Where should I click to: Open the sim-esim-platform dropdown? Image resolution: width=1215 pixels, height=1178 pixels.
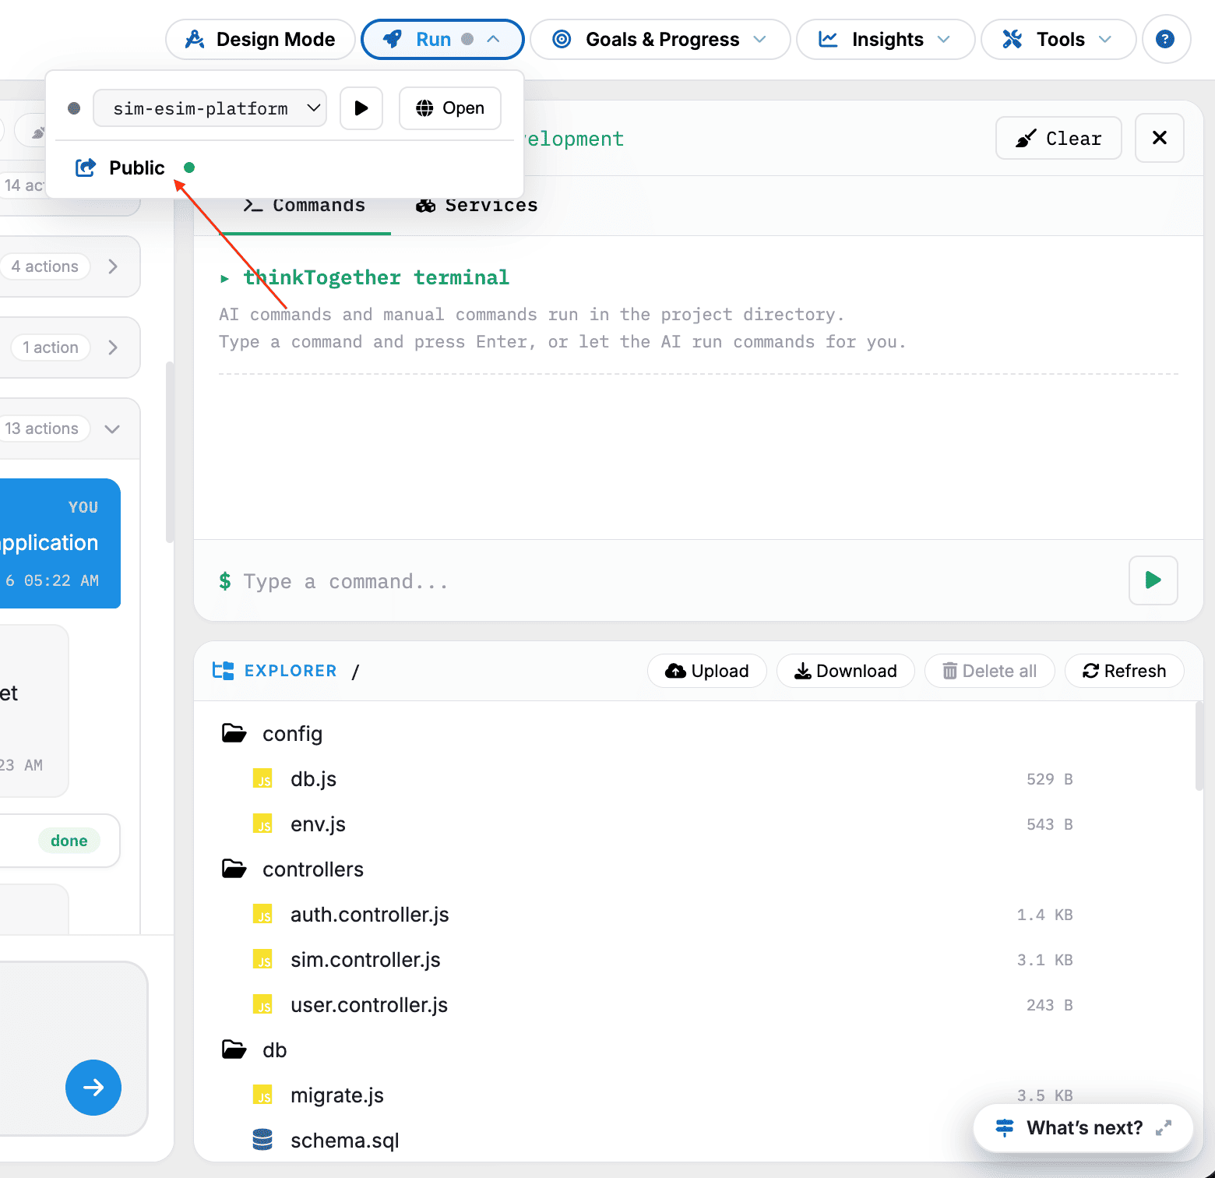tap(210, 108)
